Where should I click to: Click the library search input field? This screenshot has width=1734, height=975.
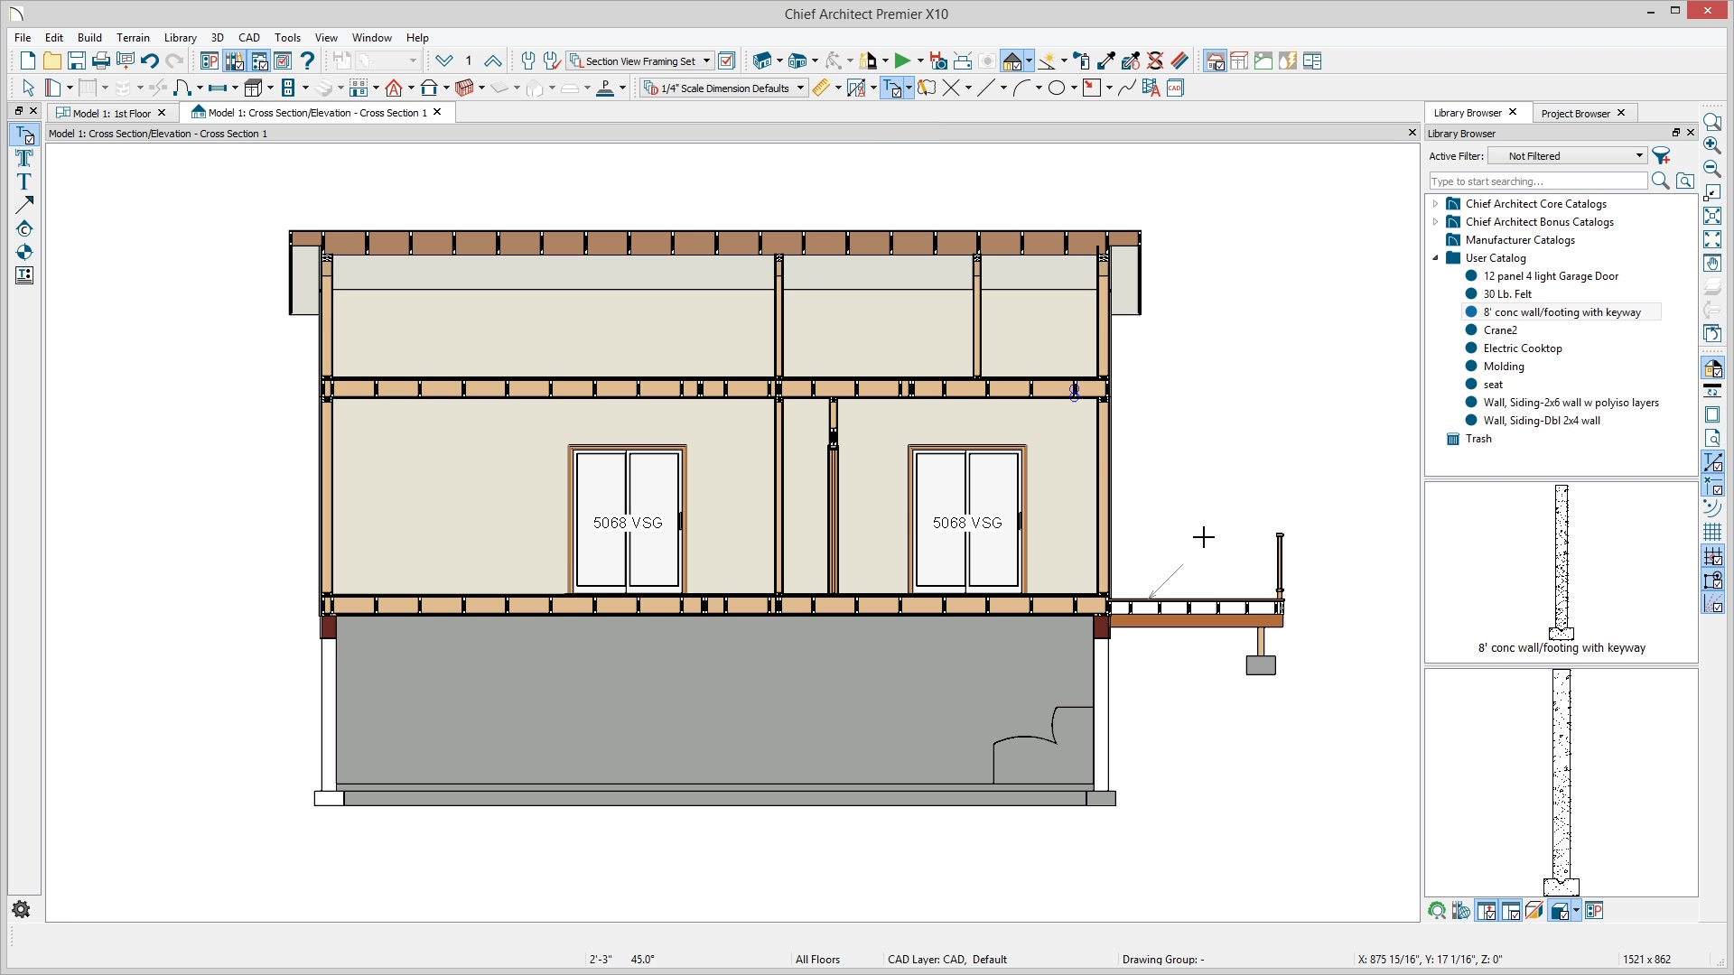[1537, 181]
